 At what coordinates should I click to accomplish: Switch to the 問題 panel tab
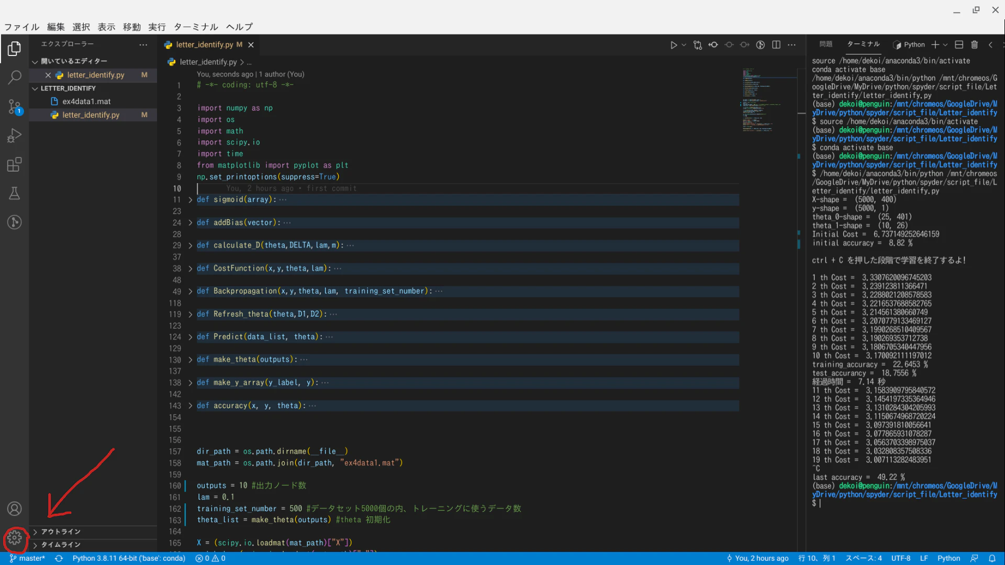tap(825, 44)
